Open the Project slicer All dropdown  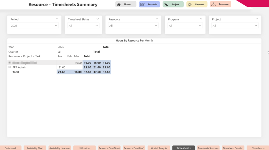point(235,26)
